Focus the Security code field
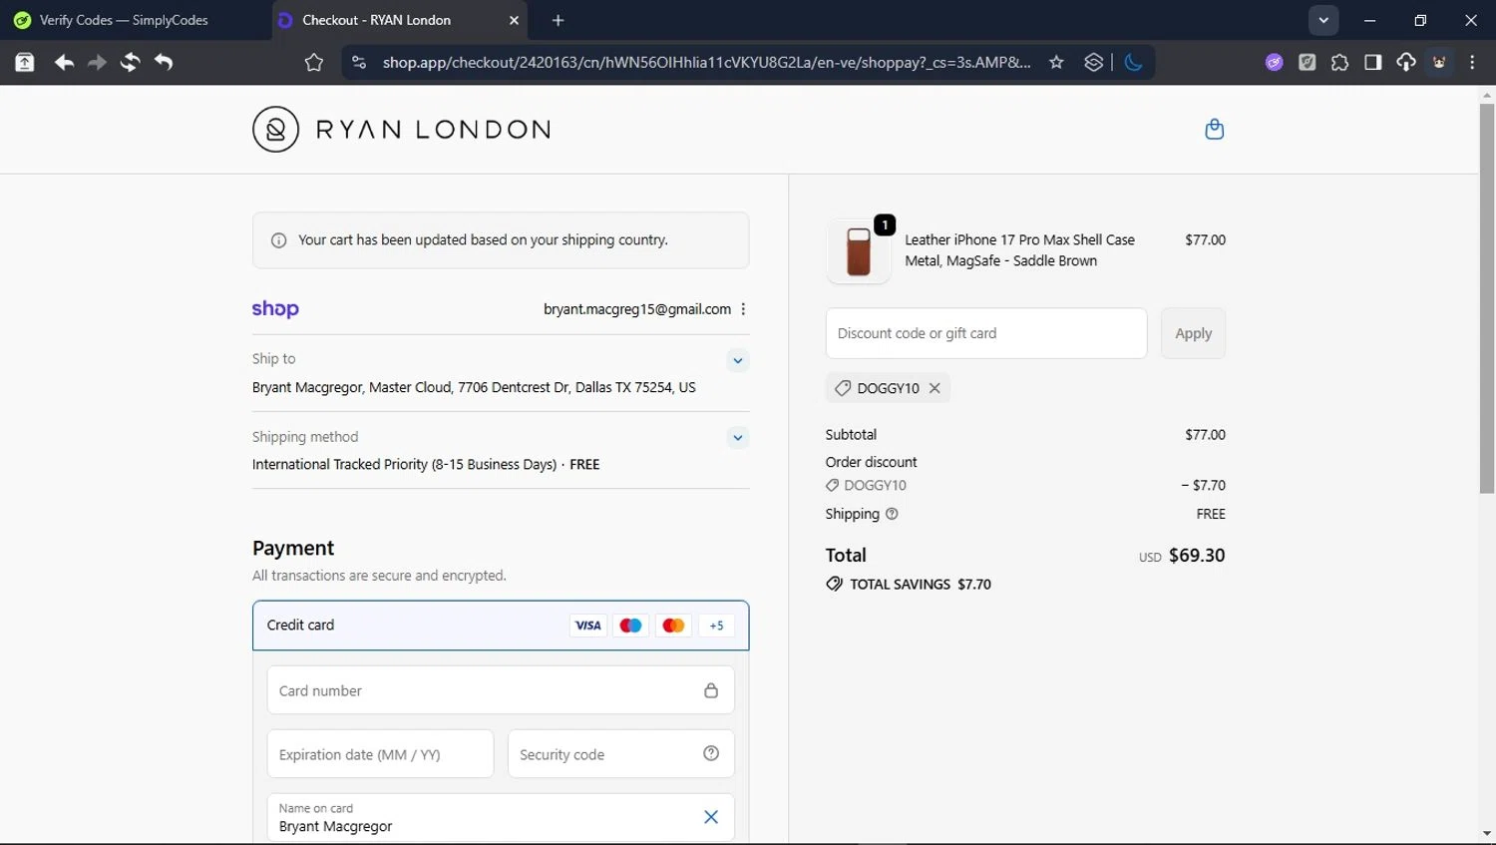The width and height of the screenshot is (1496, 845). [620, 754]
